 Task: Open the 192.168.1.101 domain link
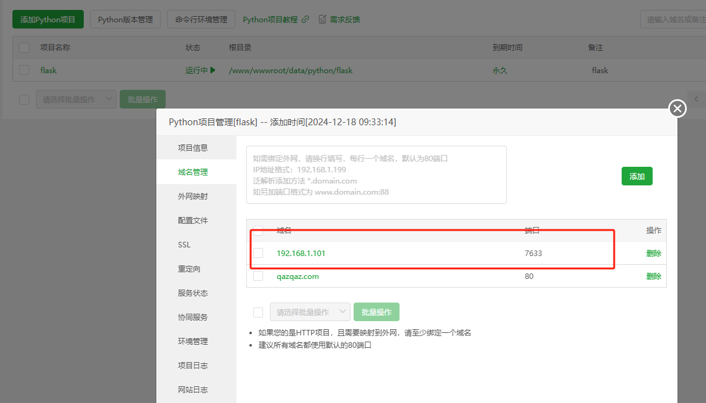pos(301,253)
